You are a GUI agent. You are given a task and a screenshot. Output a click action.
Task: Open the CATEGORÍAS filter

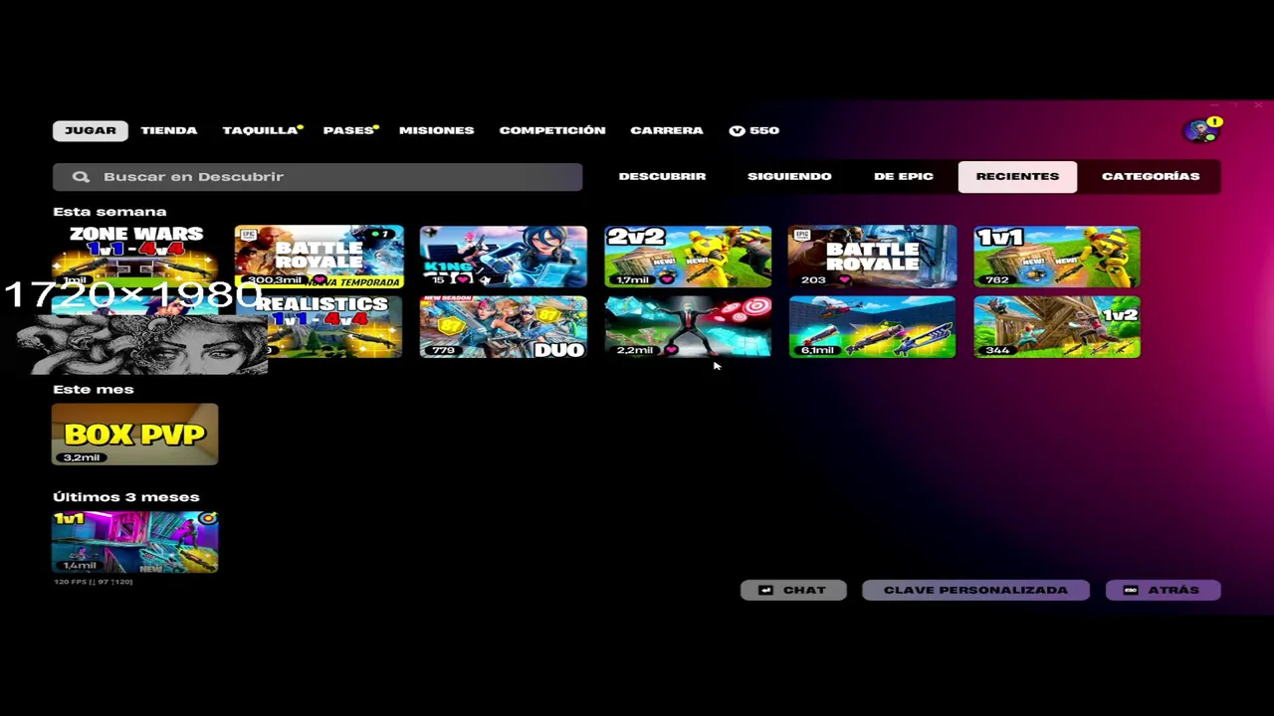click(1151, 177)
